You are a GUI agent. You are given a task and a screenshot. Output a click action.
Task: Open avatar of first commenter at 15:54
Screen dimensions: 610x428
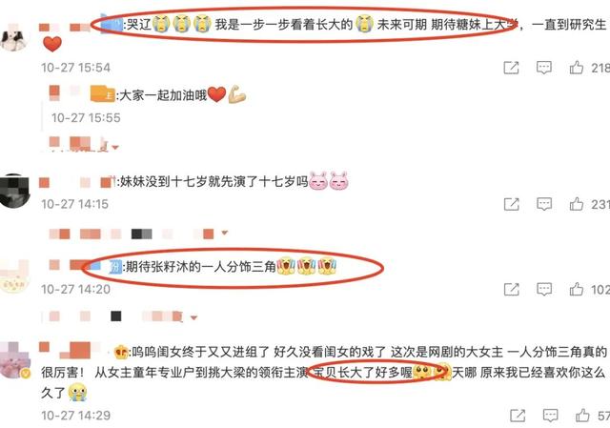pos(14,38)
